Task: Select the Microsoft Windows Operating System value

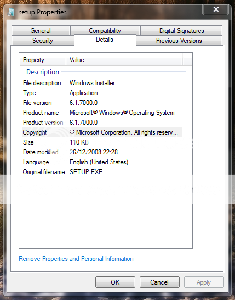Action: pos(122,113)
